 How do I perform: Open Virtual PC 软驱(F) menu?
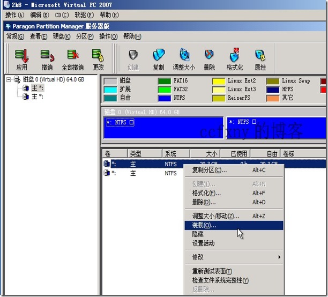(84, 15)
